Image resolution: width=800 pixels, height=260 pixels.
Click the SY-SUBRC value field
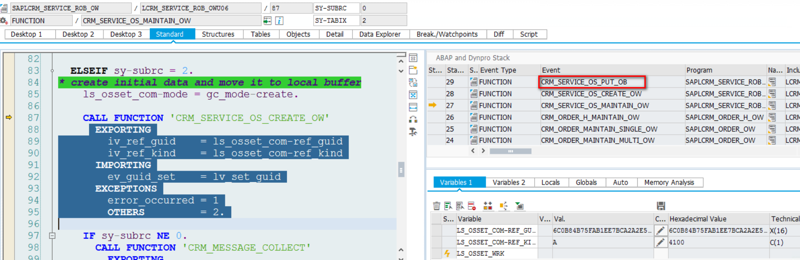coord(384,8)
